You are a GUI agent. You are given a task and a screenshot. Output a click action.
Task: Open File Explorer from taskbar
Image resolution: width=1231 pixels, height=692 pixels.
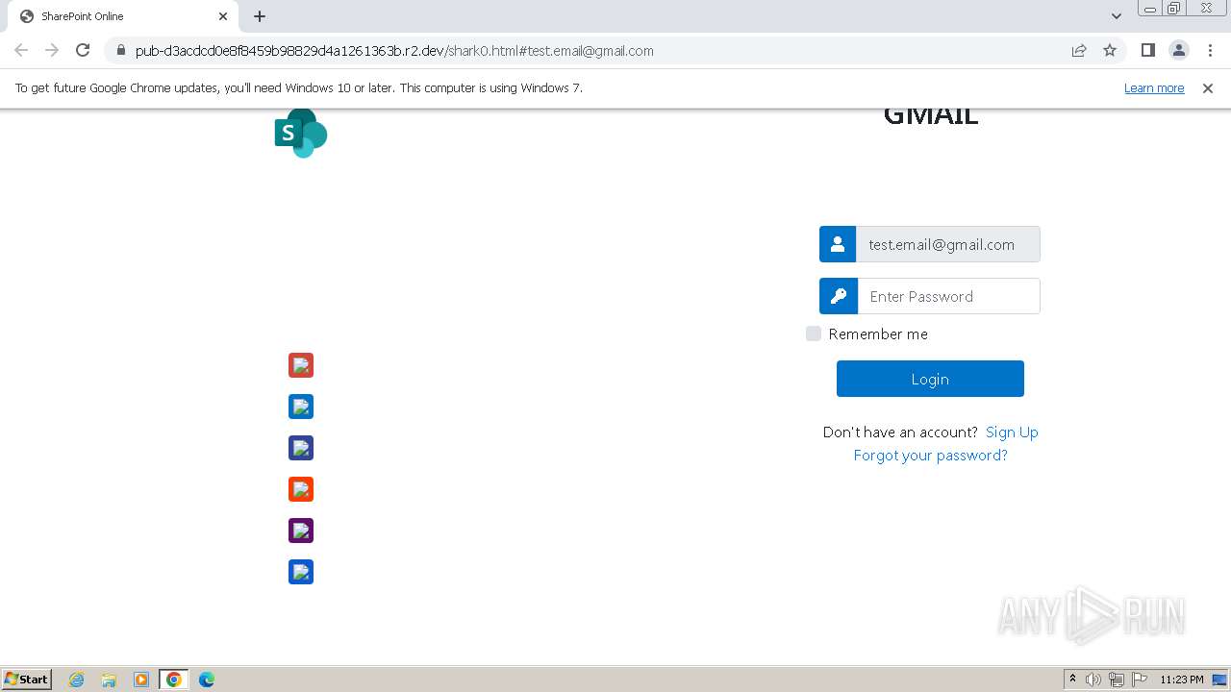pyautogui.click(x=109, y=680)
